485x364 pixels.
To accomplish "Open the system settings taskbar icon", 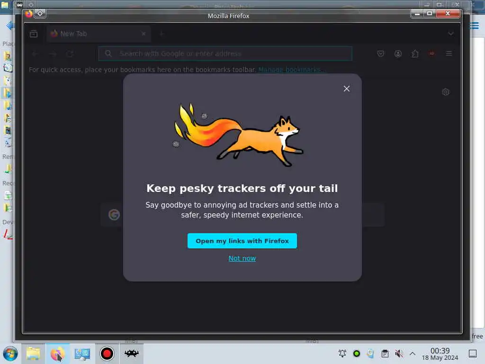I will pos(82,354).
